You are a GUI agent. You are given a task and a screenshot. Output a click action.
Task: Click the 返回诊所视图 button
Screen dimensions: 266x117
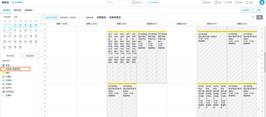pyautogui.click(x=50, y=17)
